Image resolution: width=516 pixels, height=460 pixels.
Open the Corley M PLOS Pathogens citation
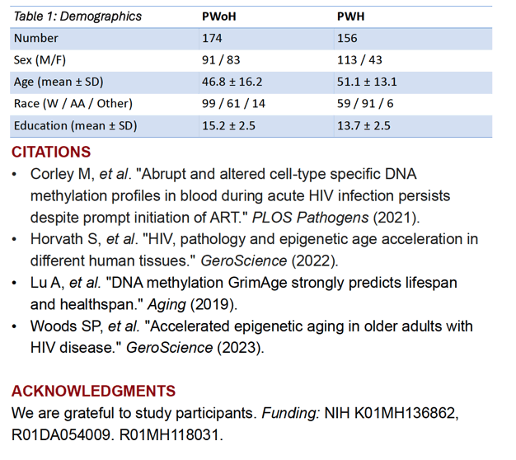tap(240, 195)
